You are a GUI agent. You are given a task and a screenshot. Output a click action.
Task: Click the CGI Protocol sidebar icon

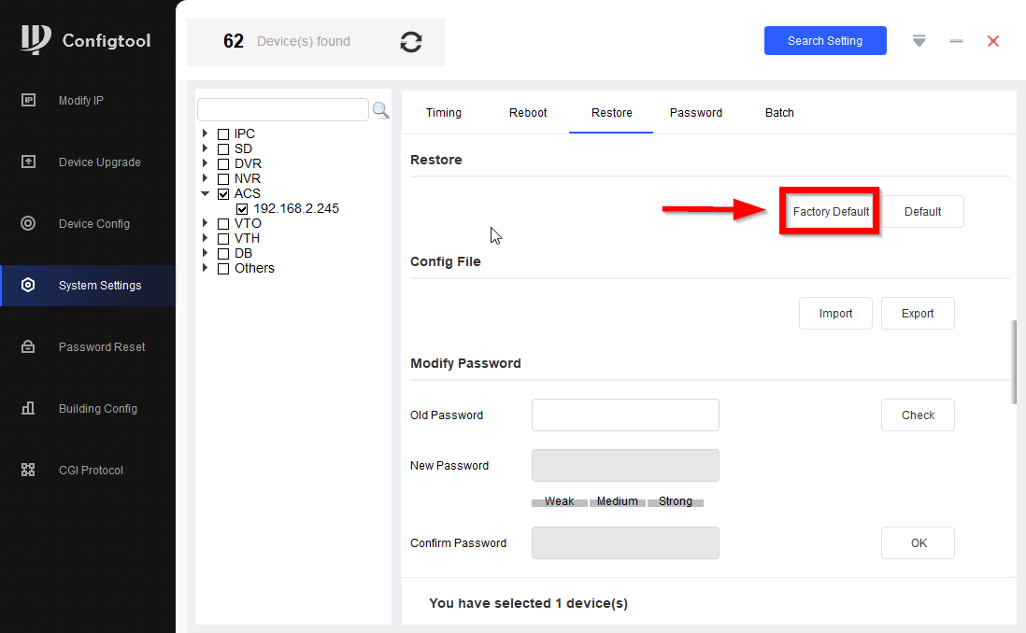28,471
